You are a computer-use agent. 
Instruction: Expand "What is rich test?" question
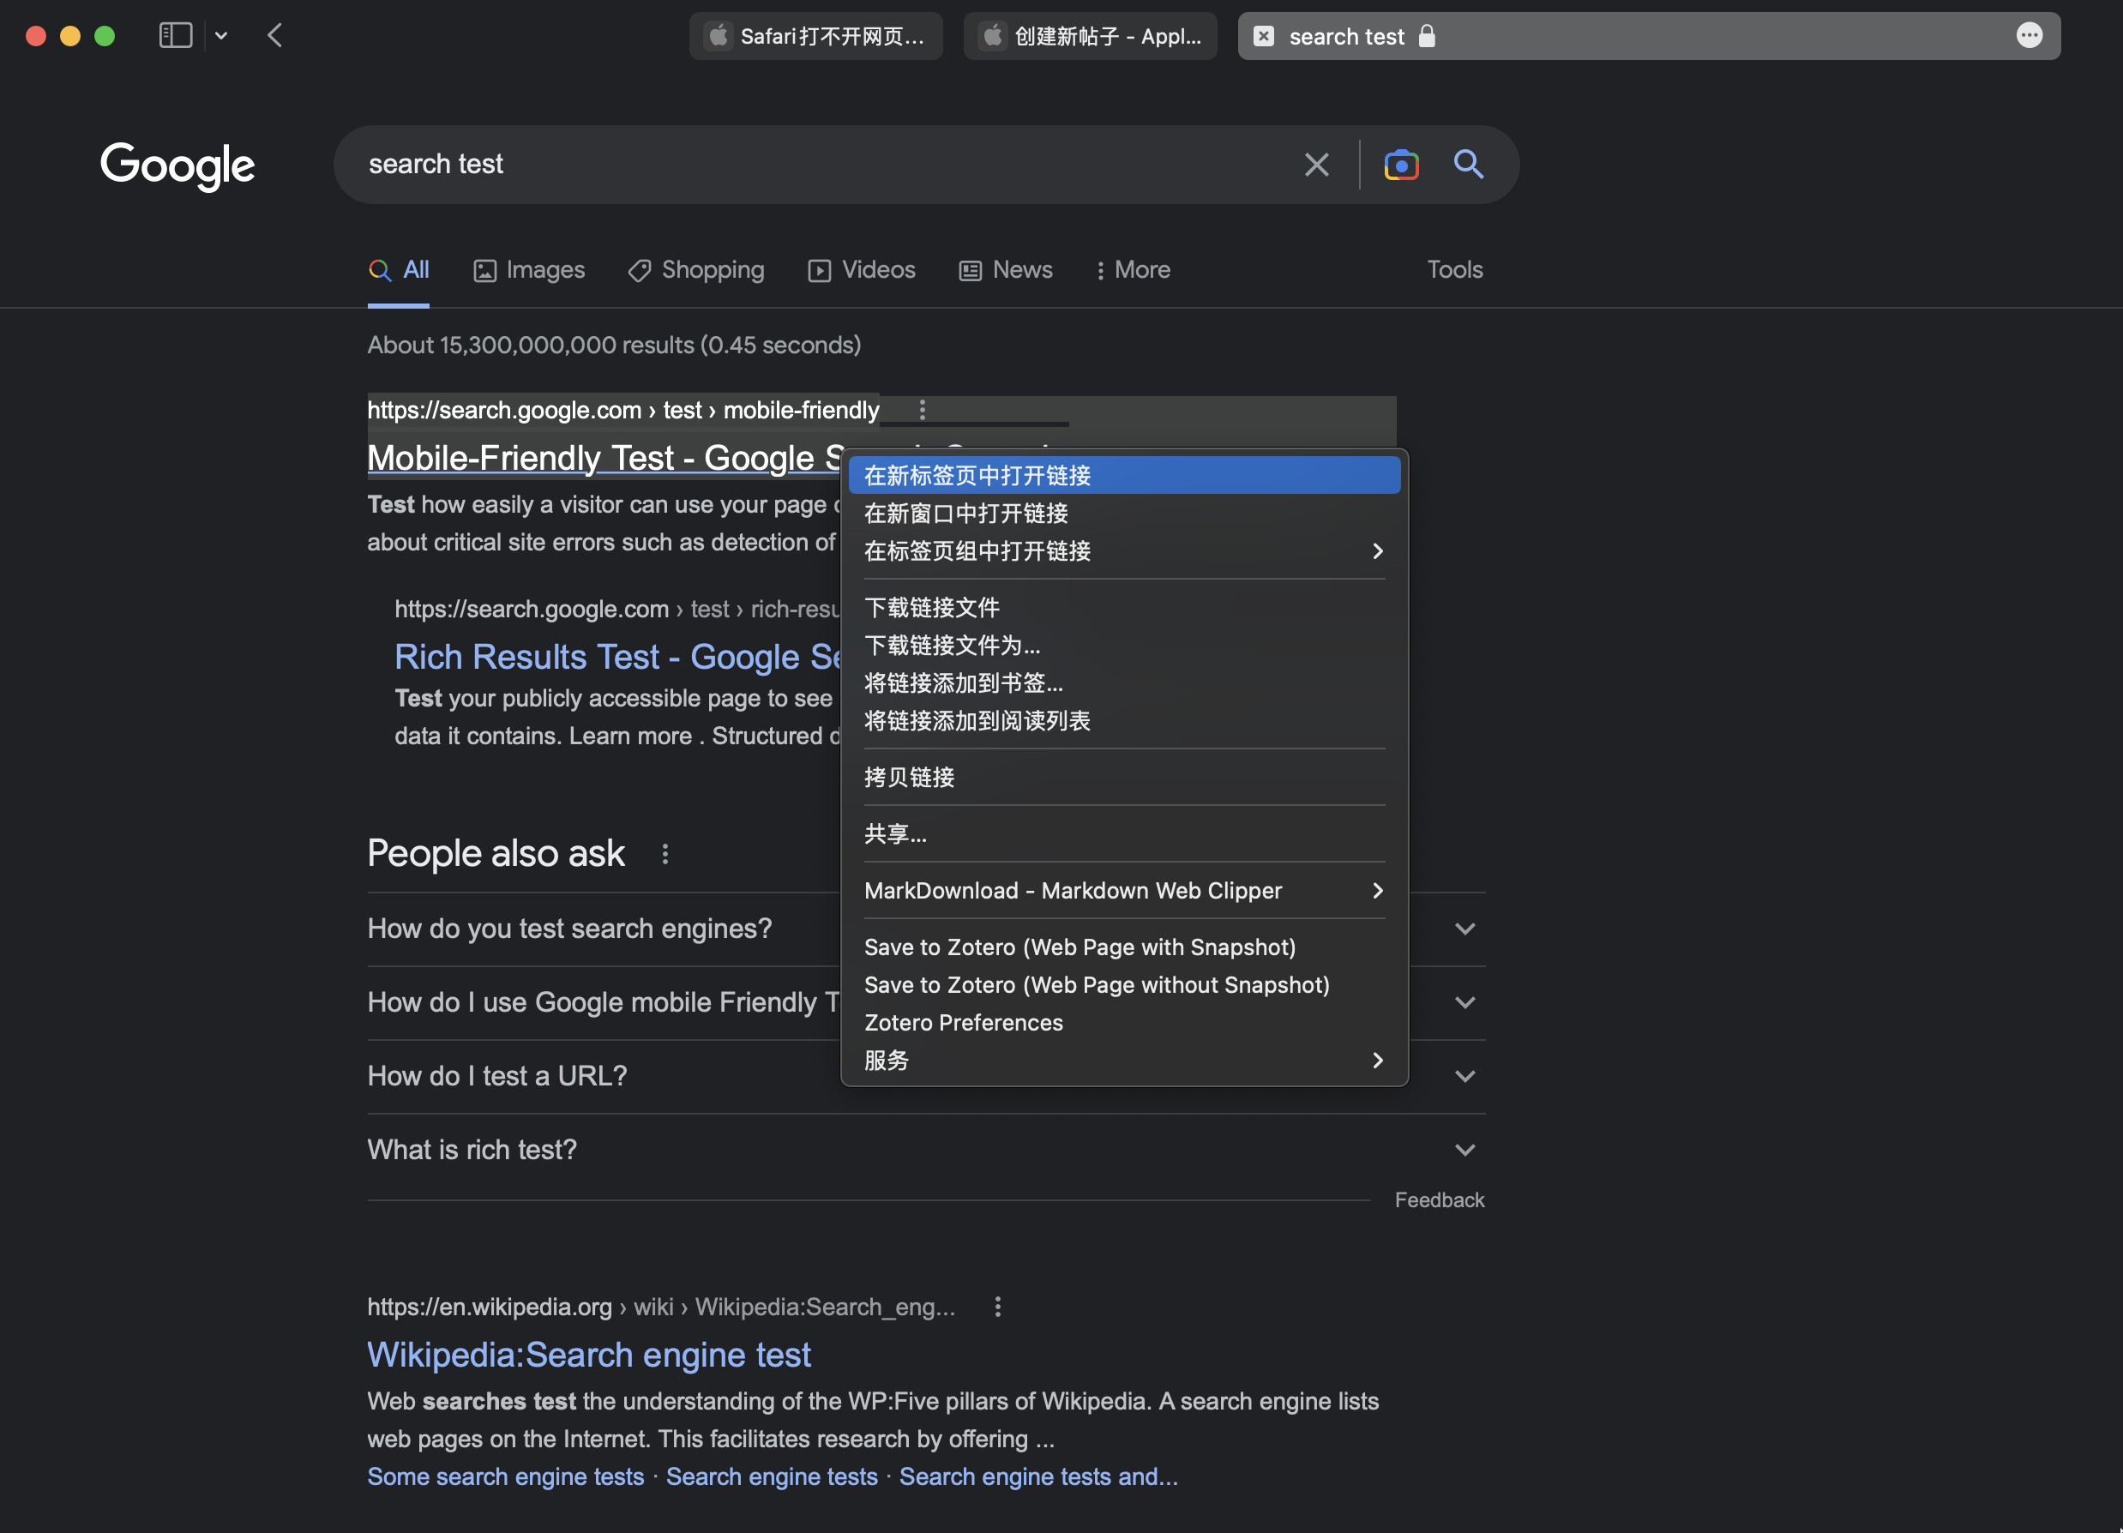(1465, 1151)
